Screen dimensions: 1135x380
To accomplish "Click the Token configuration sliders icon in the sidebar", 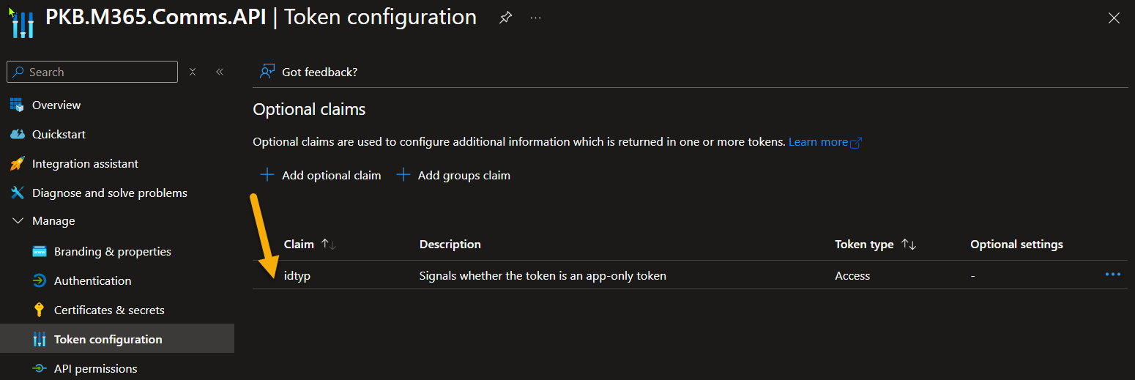I will click(40, 339).
